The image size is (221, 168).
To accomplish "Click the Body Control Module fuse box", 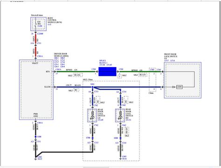I will pos(38,24).
